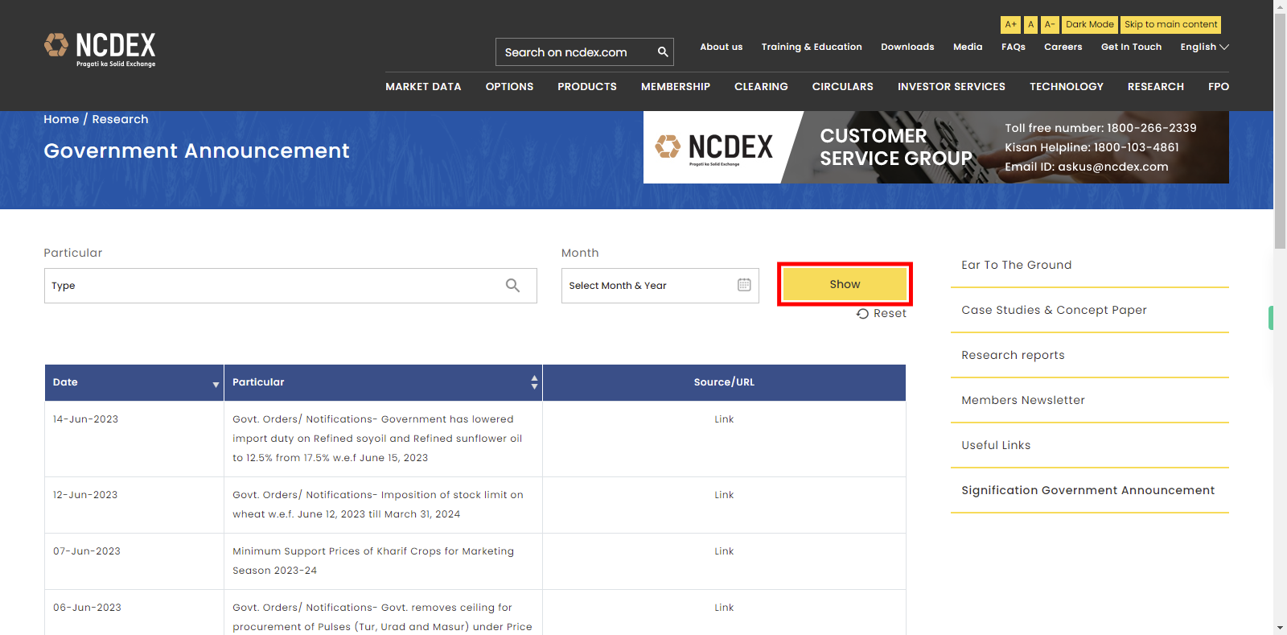Click the Source/URL column header
The image size is (1287, 635).
click(724, 382)
